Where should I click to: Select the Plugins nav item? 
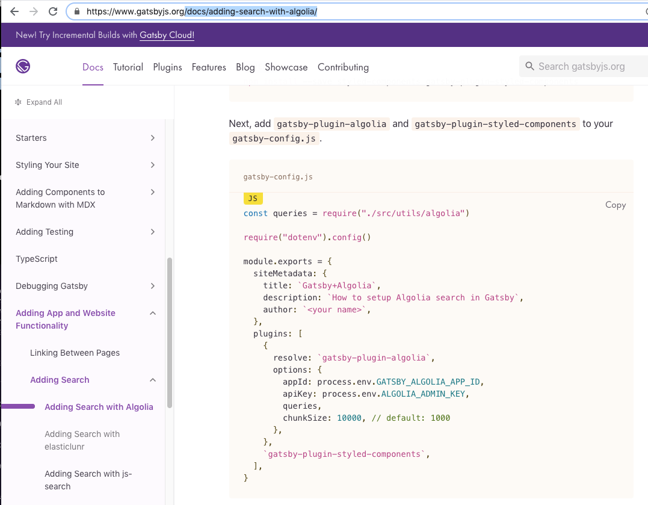coord(167,67)
